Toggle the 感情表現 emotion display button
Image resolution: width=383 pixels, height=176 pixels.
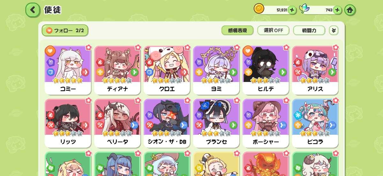pyautogui.click(x=237, y=30)
